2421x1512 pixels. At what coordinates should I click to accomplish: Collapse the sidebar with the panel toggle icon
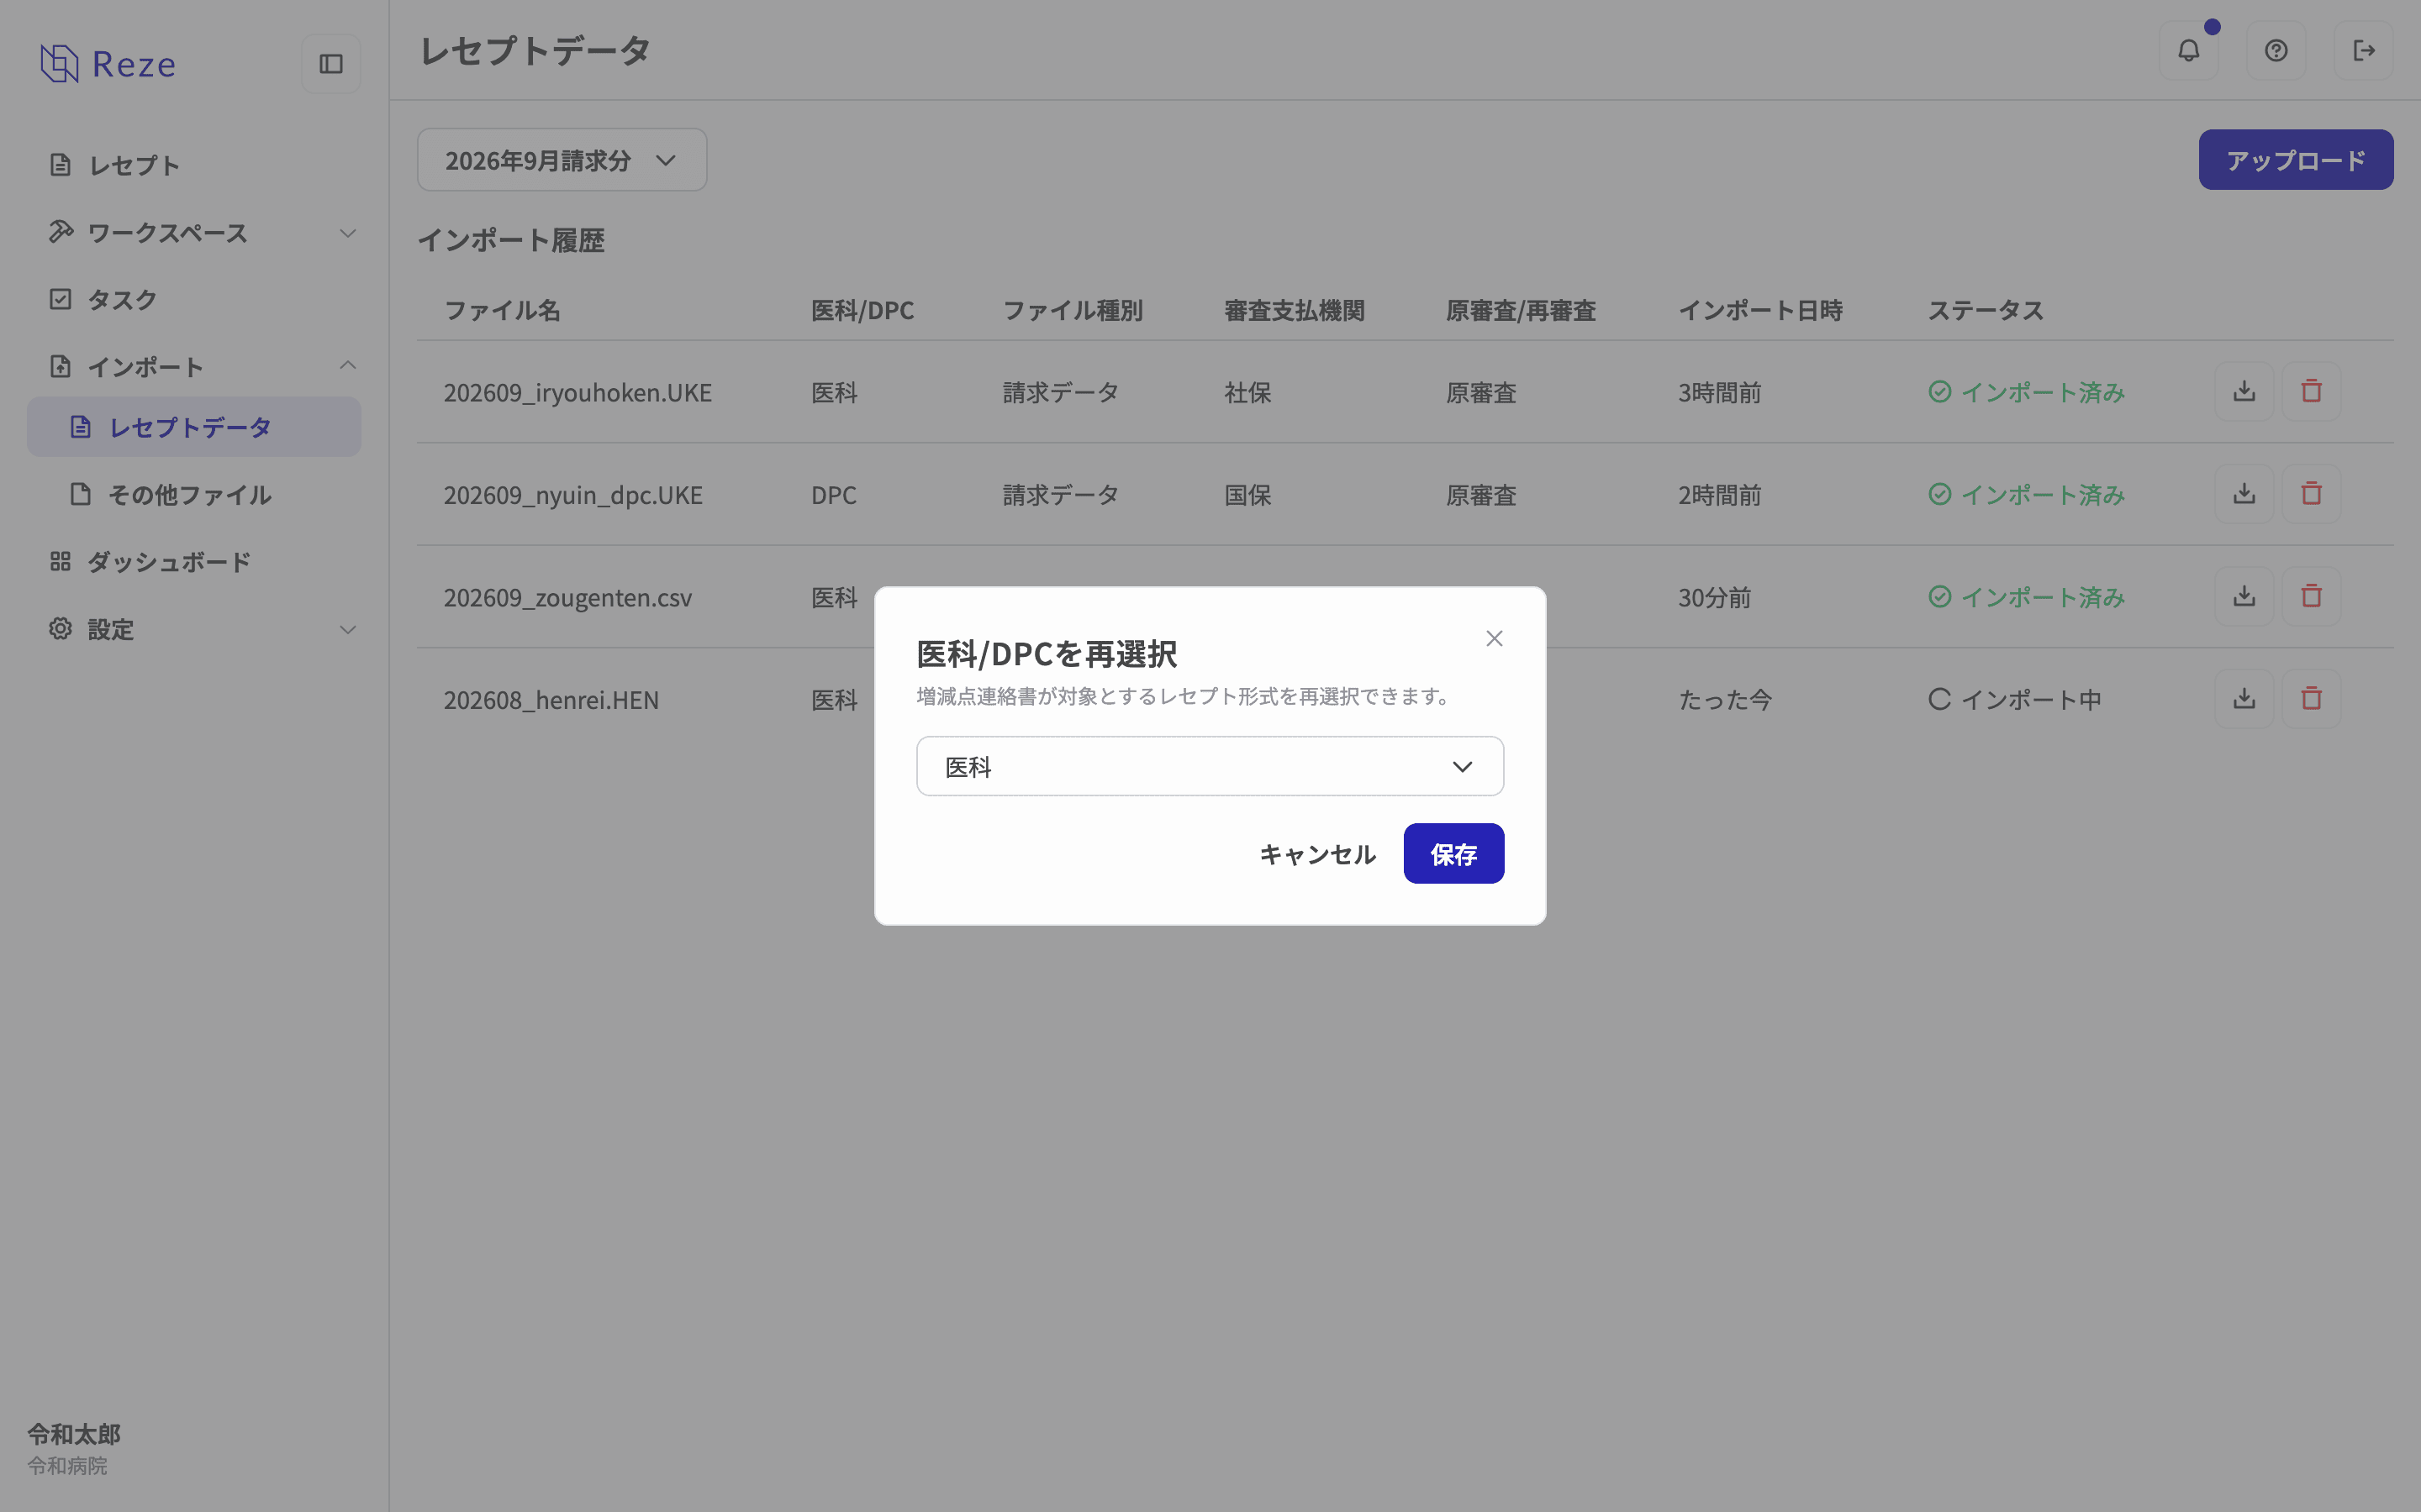(x=331, y=64)
